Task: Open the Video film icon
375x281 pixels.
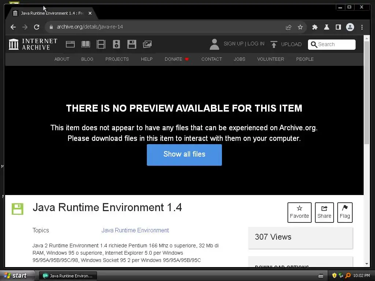Action: tap(101, 44)
